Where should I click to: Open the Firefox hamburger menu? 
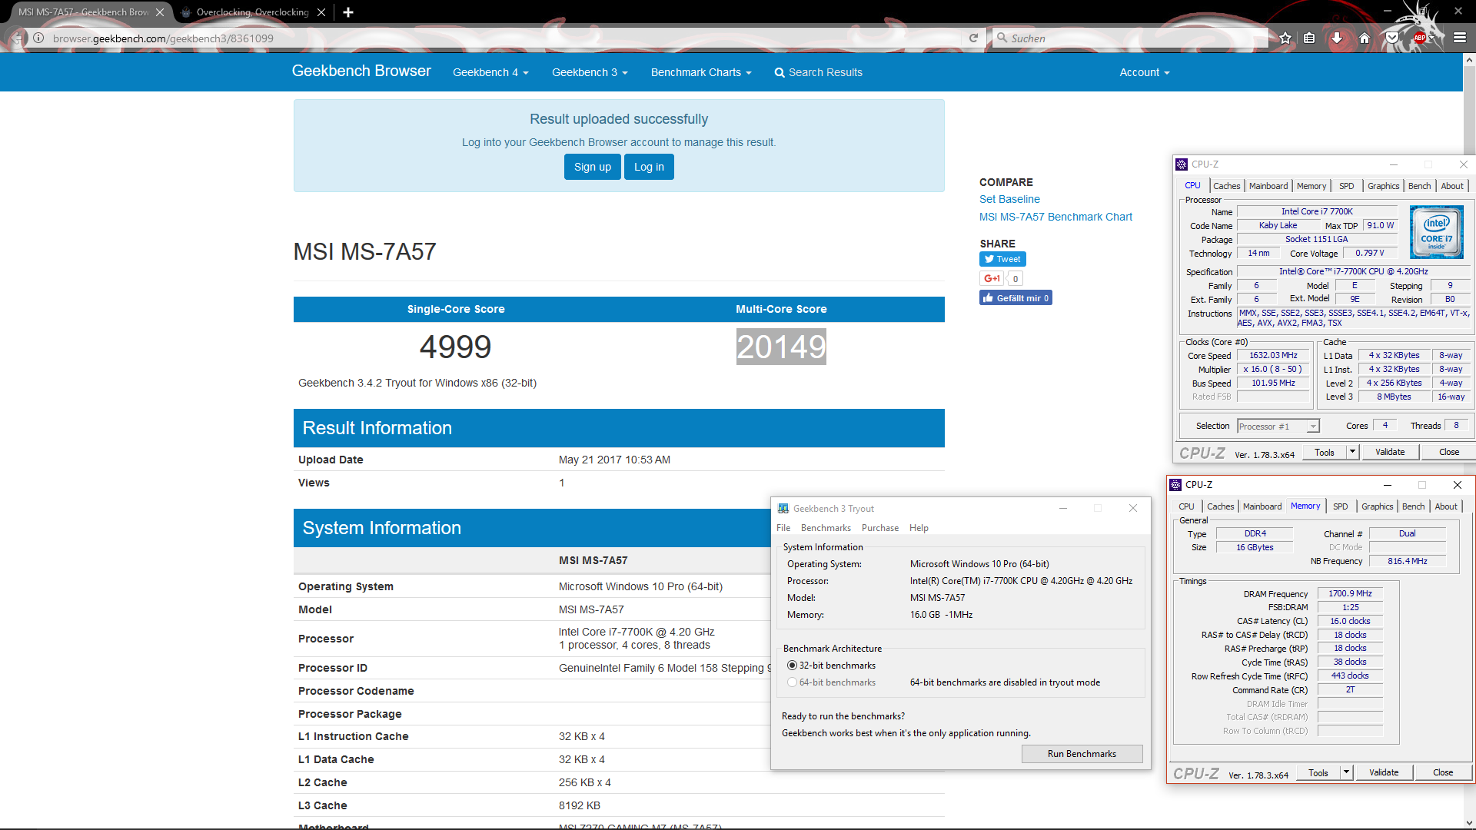(x=1460, y=38)
